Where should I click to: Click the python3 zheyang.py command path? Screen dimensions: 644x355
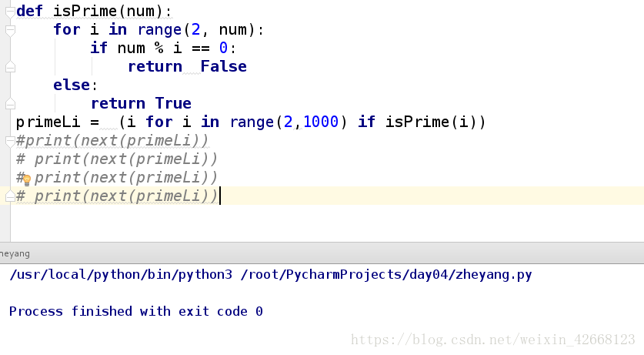[271, 274]
